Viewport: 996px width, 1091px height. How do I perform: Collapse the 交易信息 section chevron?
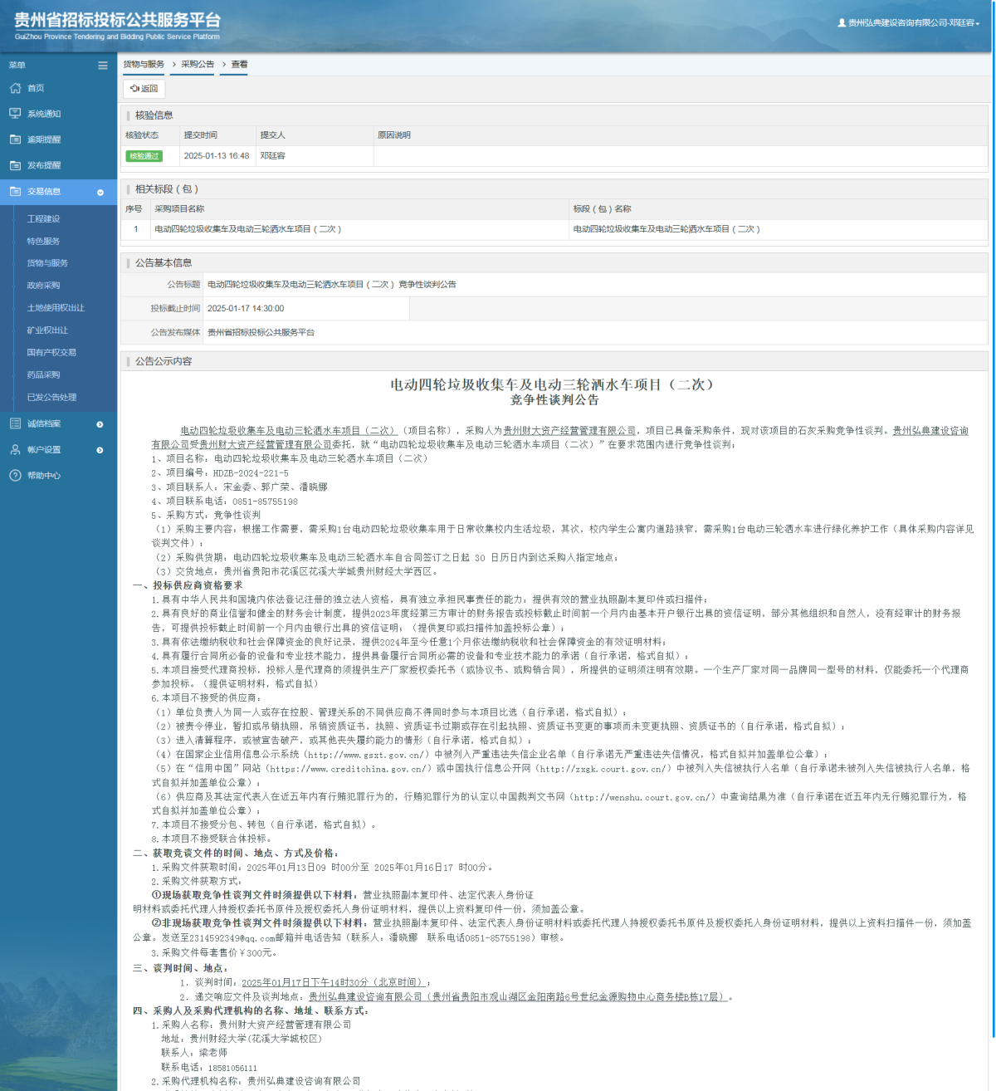click(x=100, y=193)
